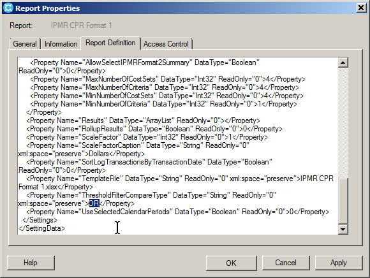Click the RollupResults property line

click(x=154, y=129)
